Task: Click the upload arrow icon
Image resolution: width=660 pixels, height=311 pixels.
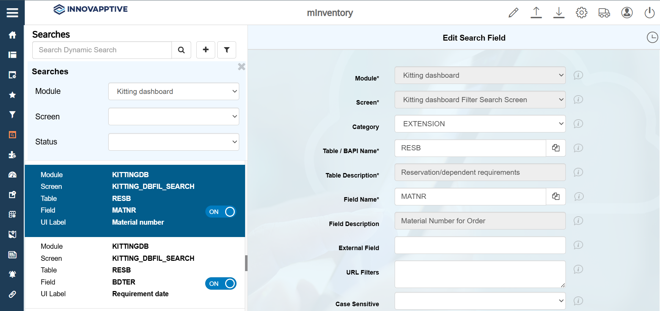Action: tap(536, 13)
